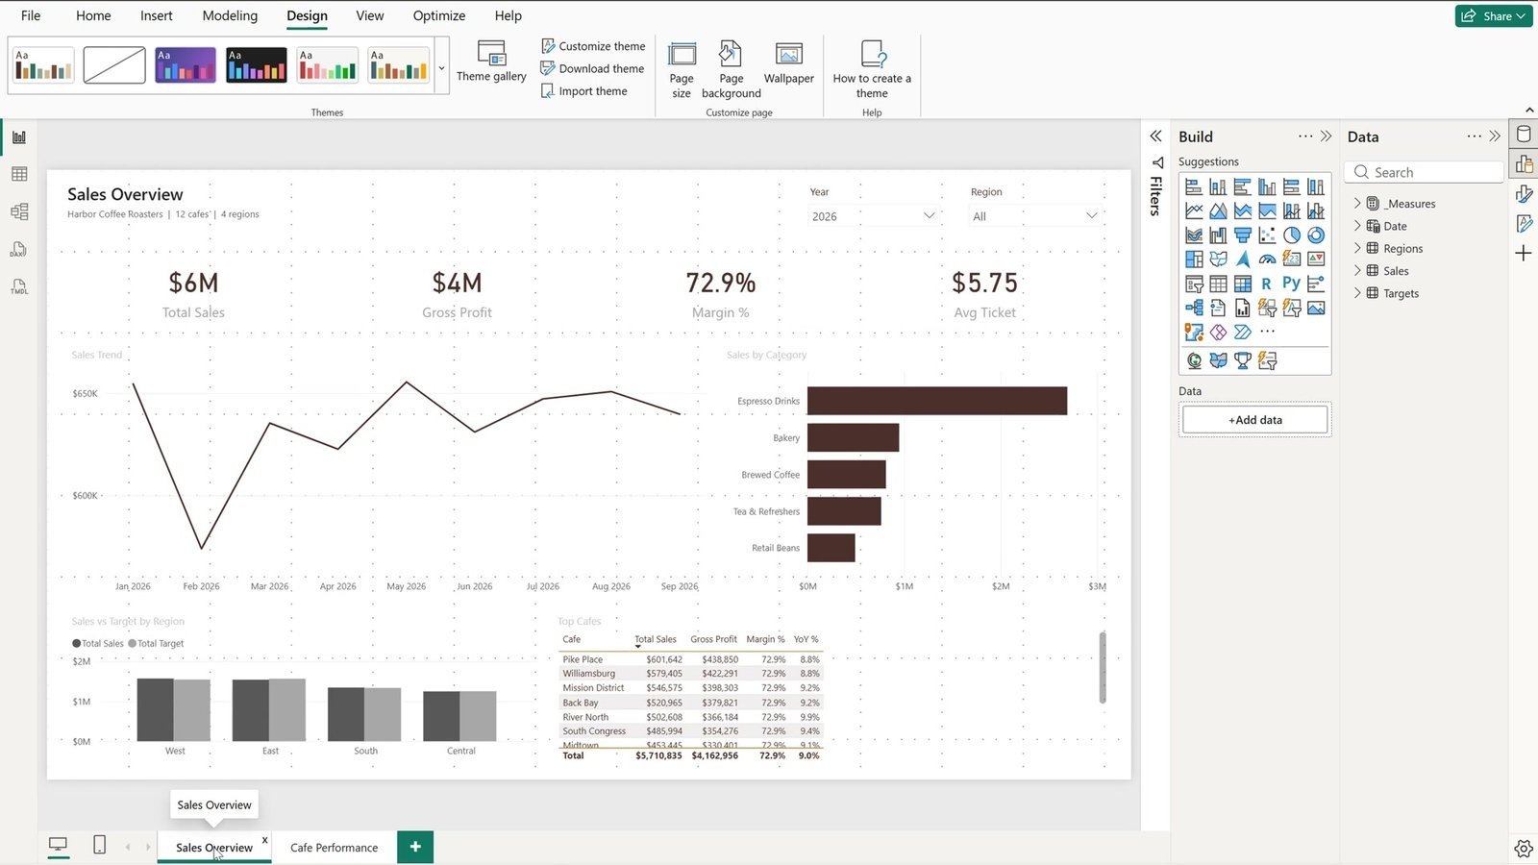Click Import theme
The height and width of the screenshot is (865, 1538).
(583, 91)
